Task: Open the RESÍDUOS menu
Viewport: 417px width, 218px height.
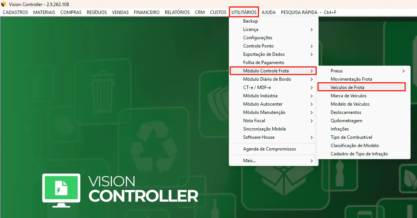Action: pos(97,12)
